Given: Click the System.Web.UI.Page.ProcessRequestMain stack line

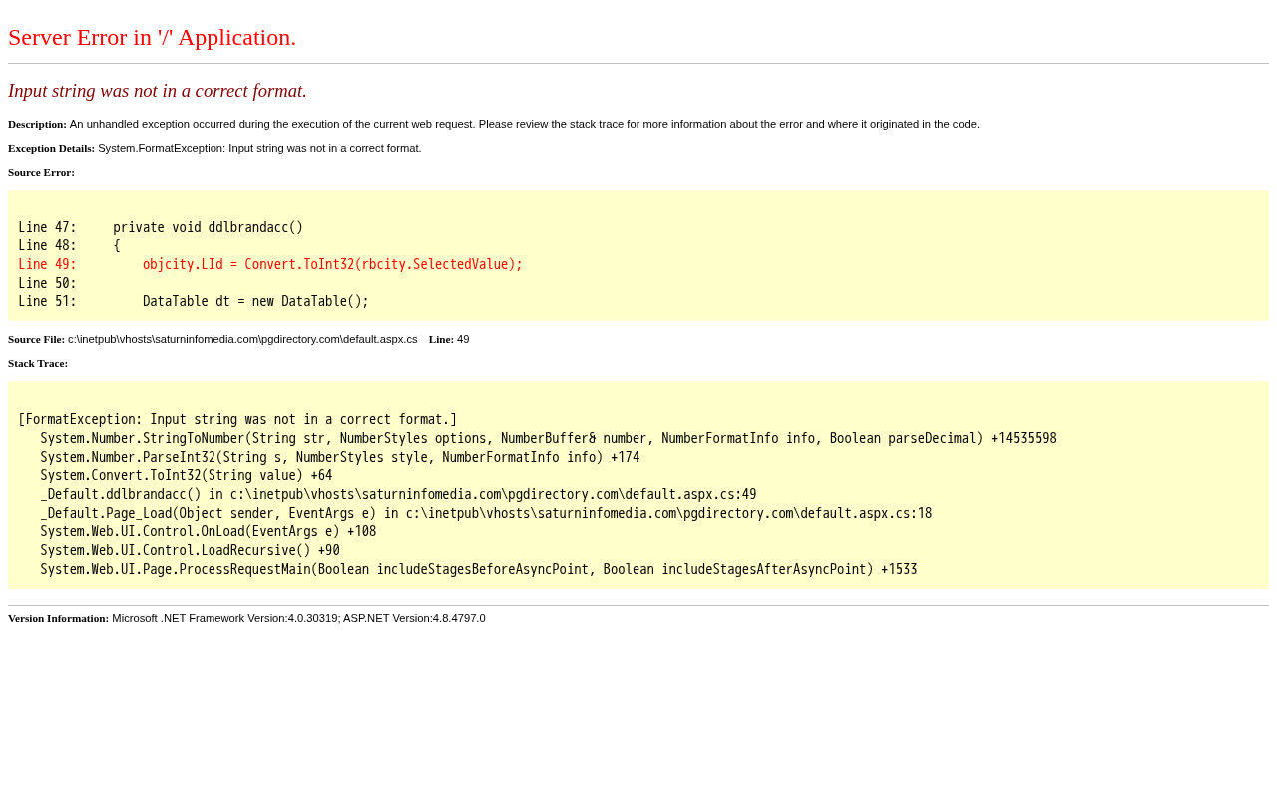Looking at the screenshot, I should pyautogui.click(x=479, y=570).
